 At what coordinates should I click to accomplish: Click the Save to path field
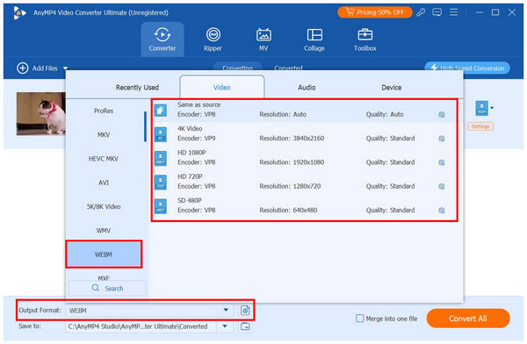[x=141, y=326]
